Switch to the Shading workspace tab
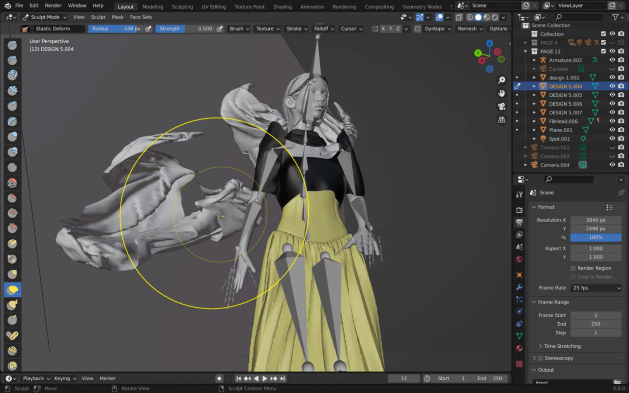Screen dimensions: 629x393 (283, 6)
